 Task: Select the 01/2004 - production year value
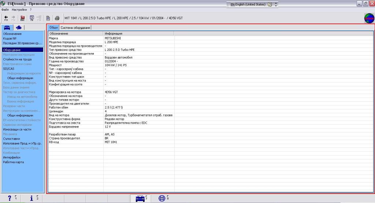[111, 61]
